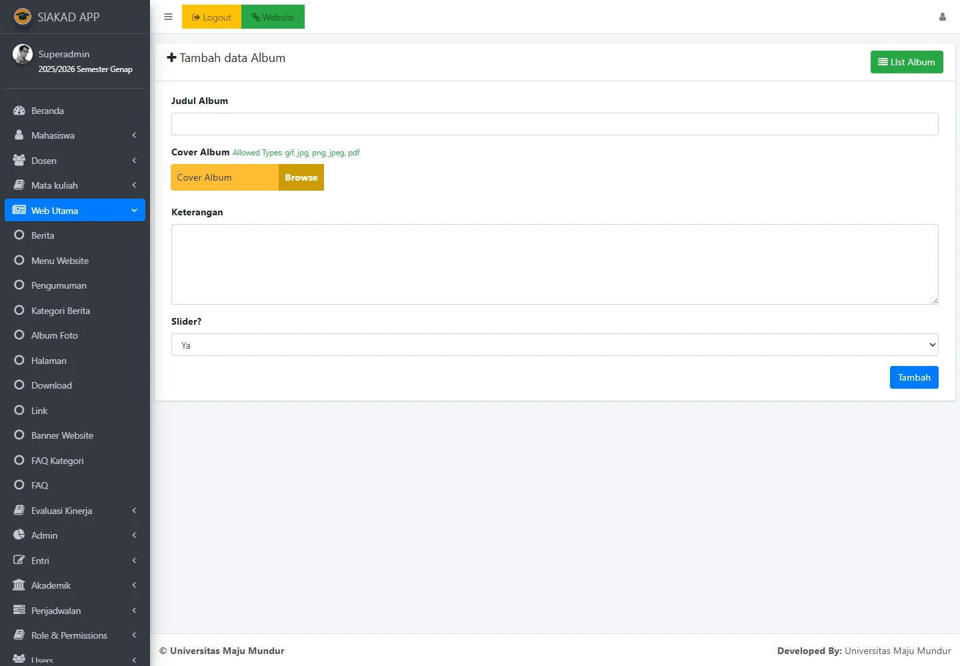This screenshot has width=960, height=666.
Task: Click the user profile icon at top right
Action: coord(942,17)
